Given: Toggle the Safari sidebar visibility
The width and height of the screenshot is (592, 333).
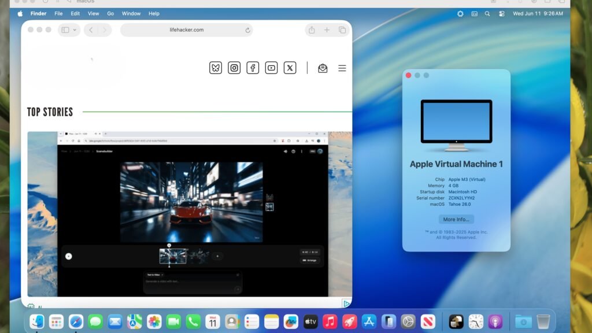Looking at the screenshot, I should coord(65,29).
